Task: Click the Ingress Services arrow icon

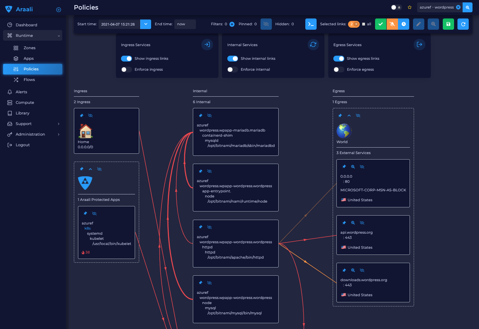Action: coord(207,44)
